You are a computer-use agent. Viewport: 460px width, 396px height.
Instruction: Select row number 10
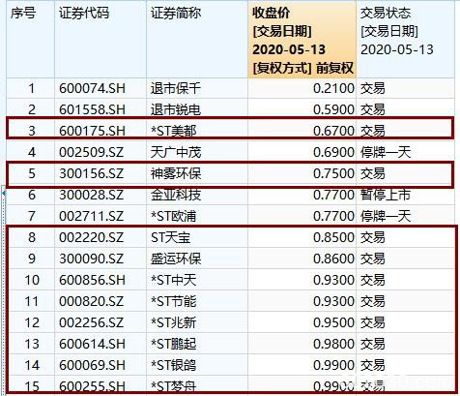pyautogui.click(x=32, y=280)
